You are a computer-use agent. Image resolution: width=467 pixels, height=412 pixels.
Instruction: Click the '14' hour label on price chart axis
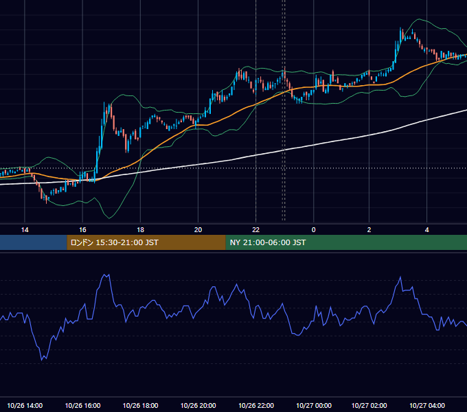point(25,230)
